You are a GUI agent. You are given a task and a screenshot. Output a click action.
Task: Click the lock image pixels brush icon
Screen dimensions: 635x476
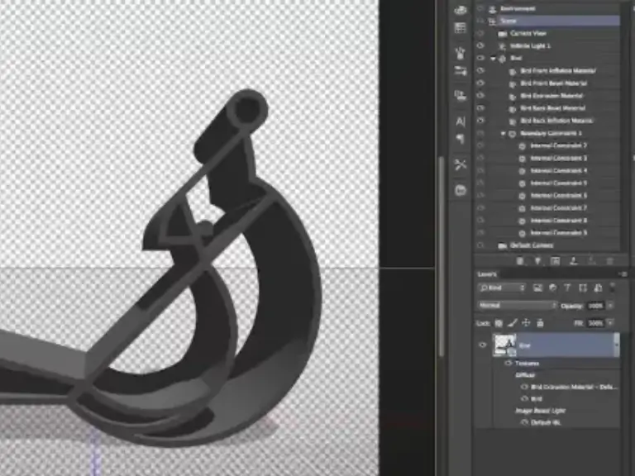tap(513, 321)
